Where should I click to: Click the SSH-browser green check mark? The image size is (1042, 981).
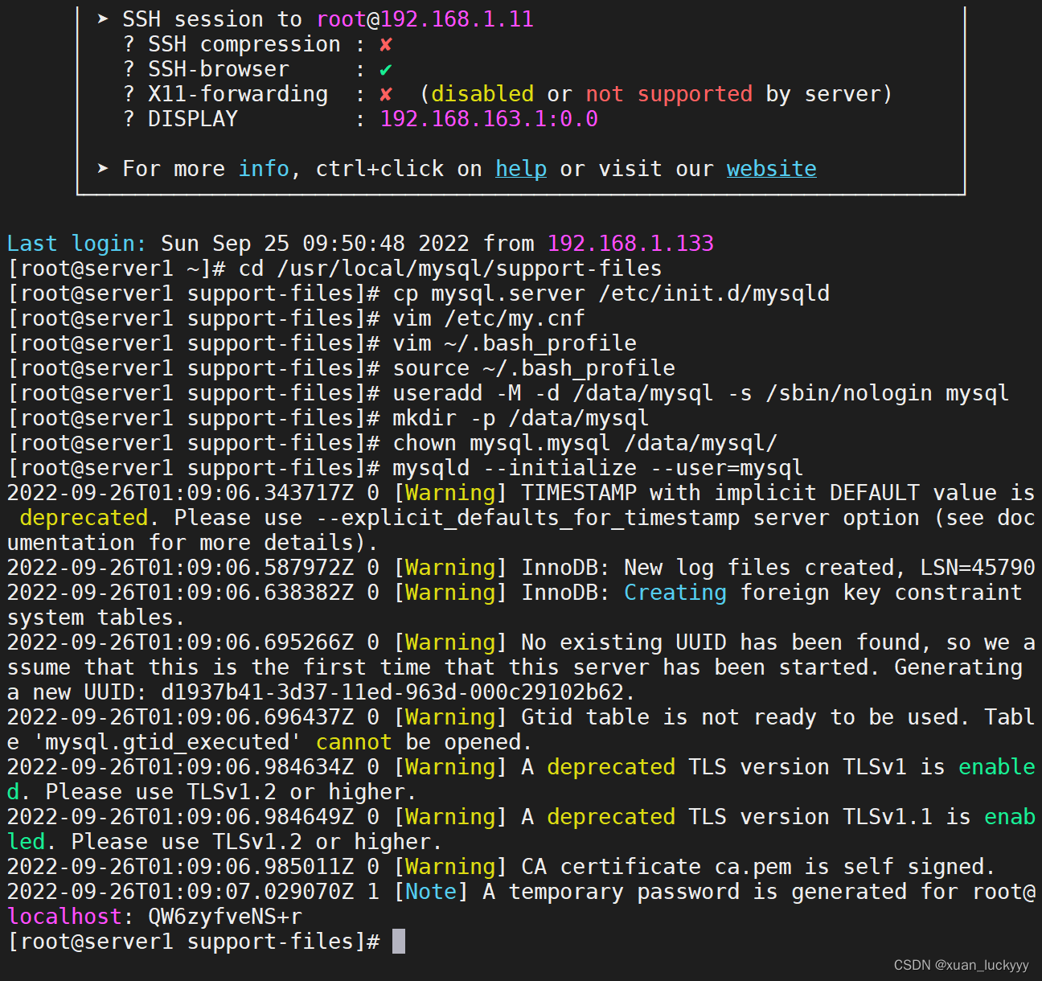pos(386,69)
